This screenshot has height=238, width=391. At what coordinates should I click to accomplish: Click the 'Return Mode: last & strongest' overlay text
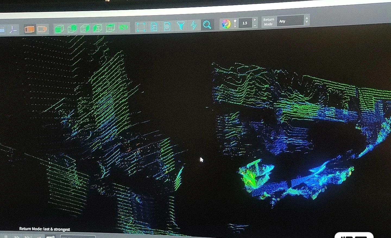click(45, 229)
